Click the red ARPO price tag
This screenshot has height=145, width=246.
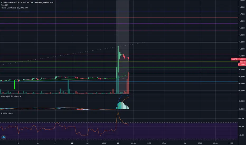tap(235, 59)
